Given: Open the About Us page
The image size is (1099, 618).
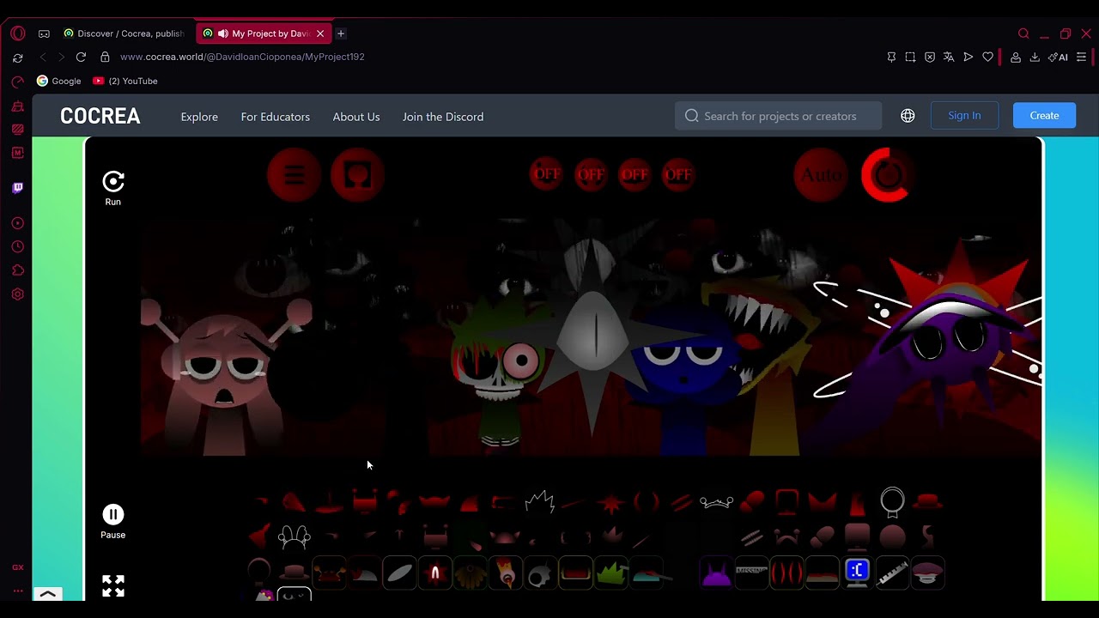Looking at the screenshot, I should click(x=356, y=117).
